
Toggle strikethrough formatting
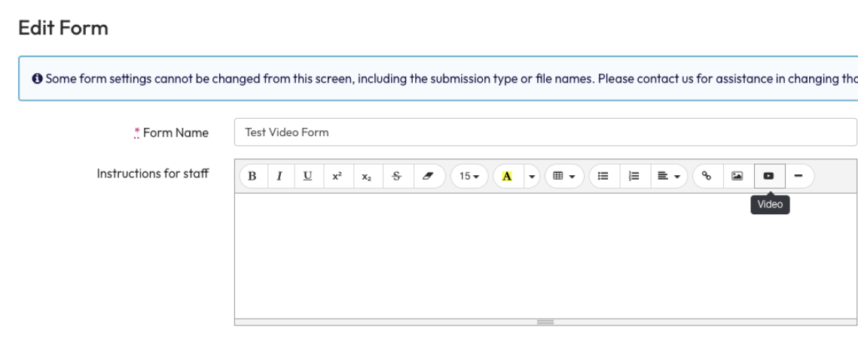[x=398, y=176]
